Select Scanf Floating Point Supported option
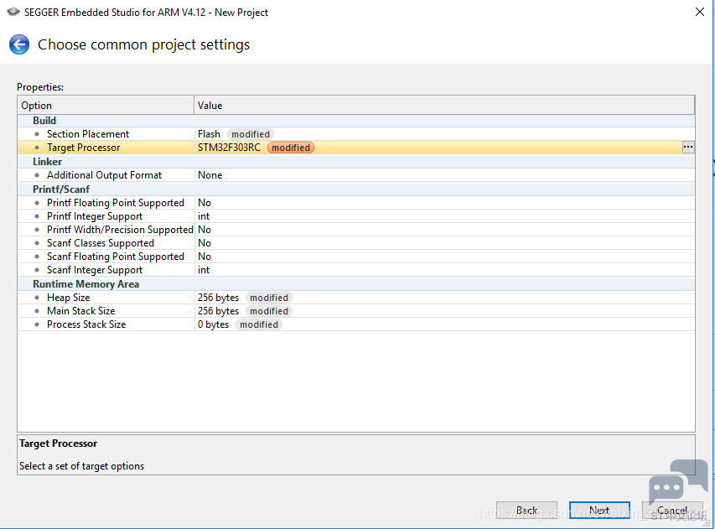Image resolution: width=715 pixels, height=529 pixels. (116, 257)
